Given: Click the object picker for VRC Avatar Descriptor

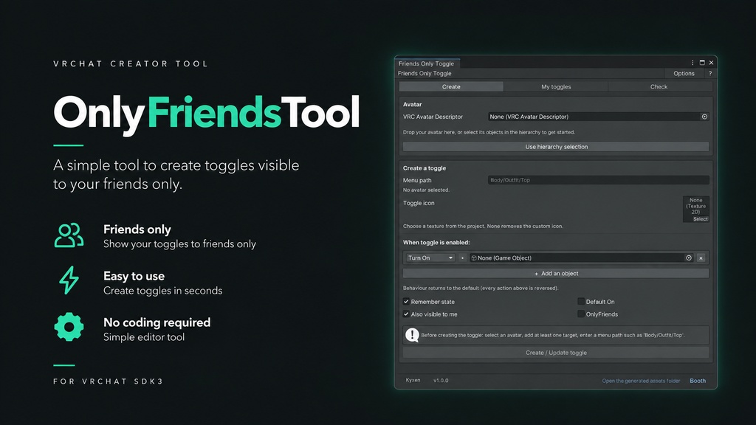Looking at the screenshot, I should tap(704, 117).
